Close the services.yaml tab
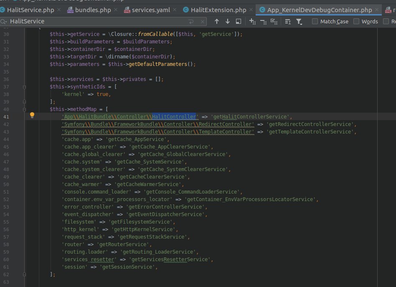 click(175, 10)
